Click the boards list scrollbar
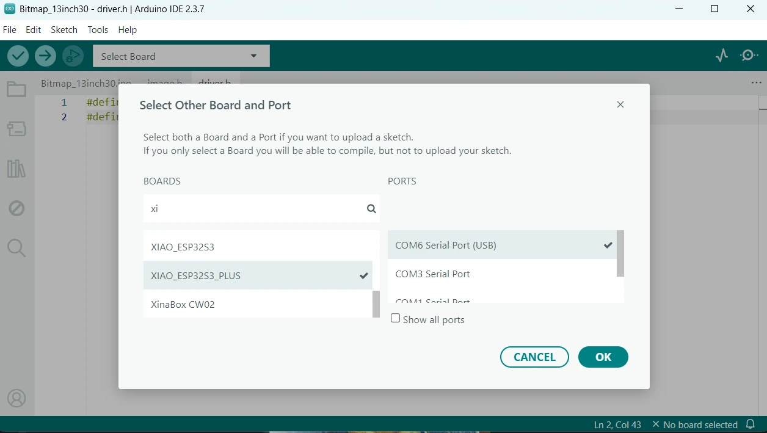 click(x=376, y=304)
